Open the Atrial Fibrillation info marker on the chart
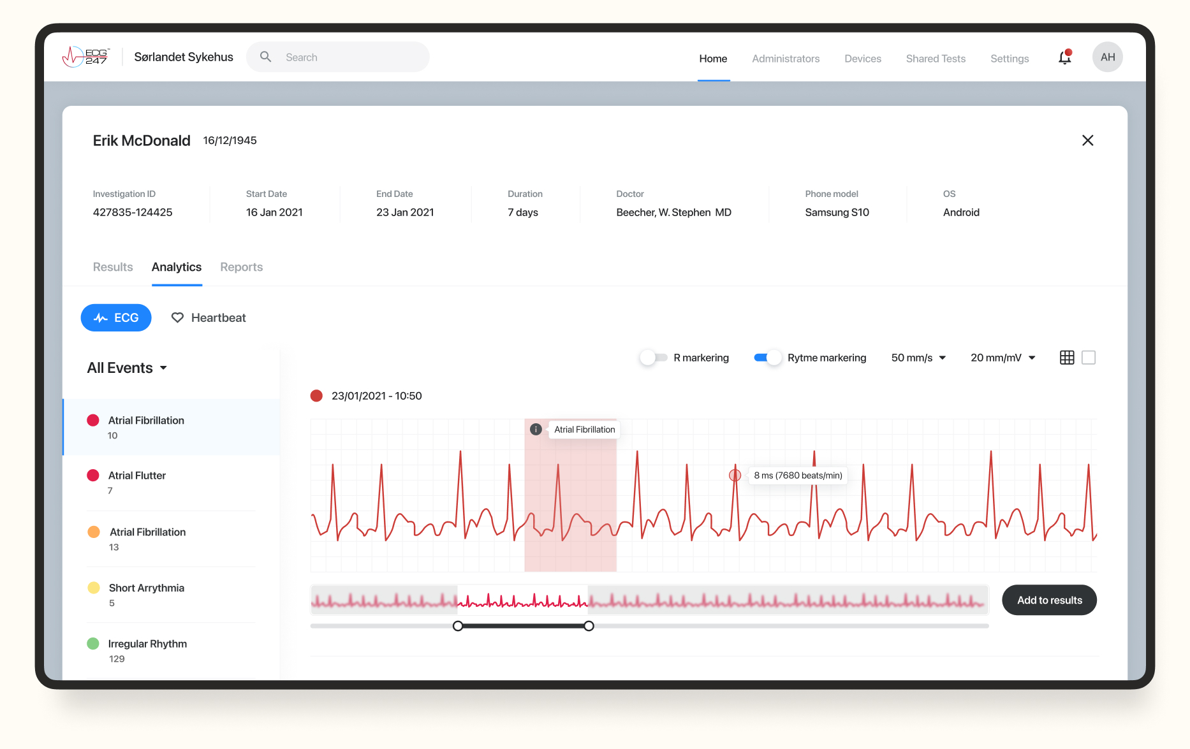 coord(536,429)
